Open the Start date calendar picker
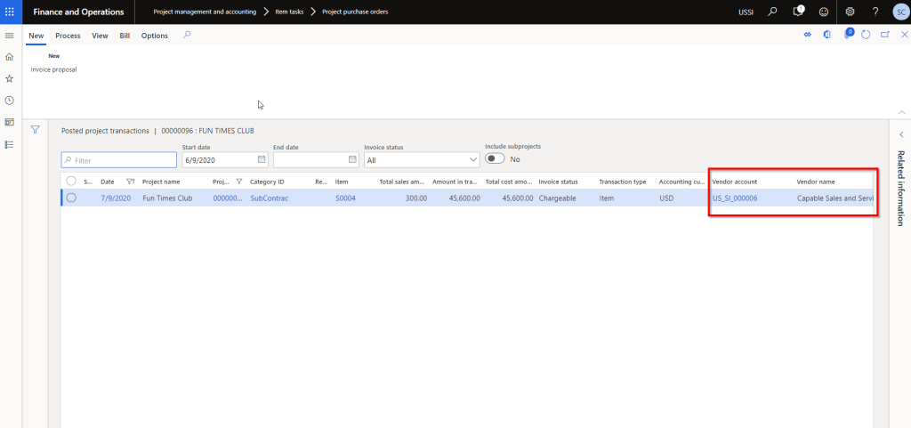 (x=262, y=160)
